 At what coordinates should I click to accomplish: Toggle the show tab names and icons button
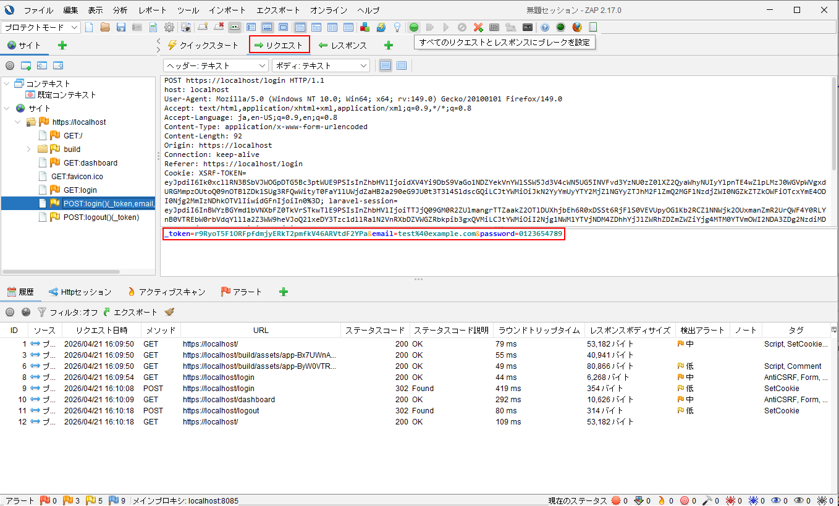[x=235, y=27]
